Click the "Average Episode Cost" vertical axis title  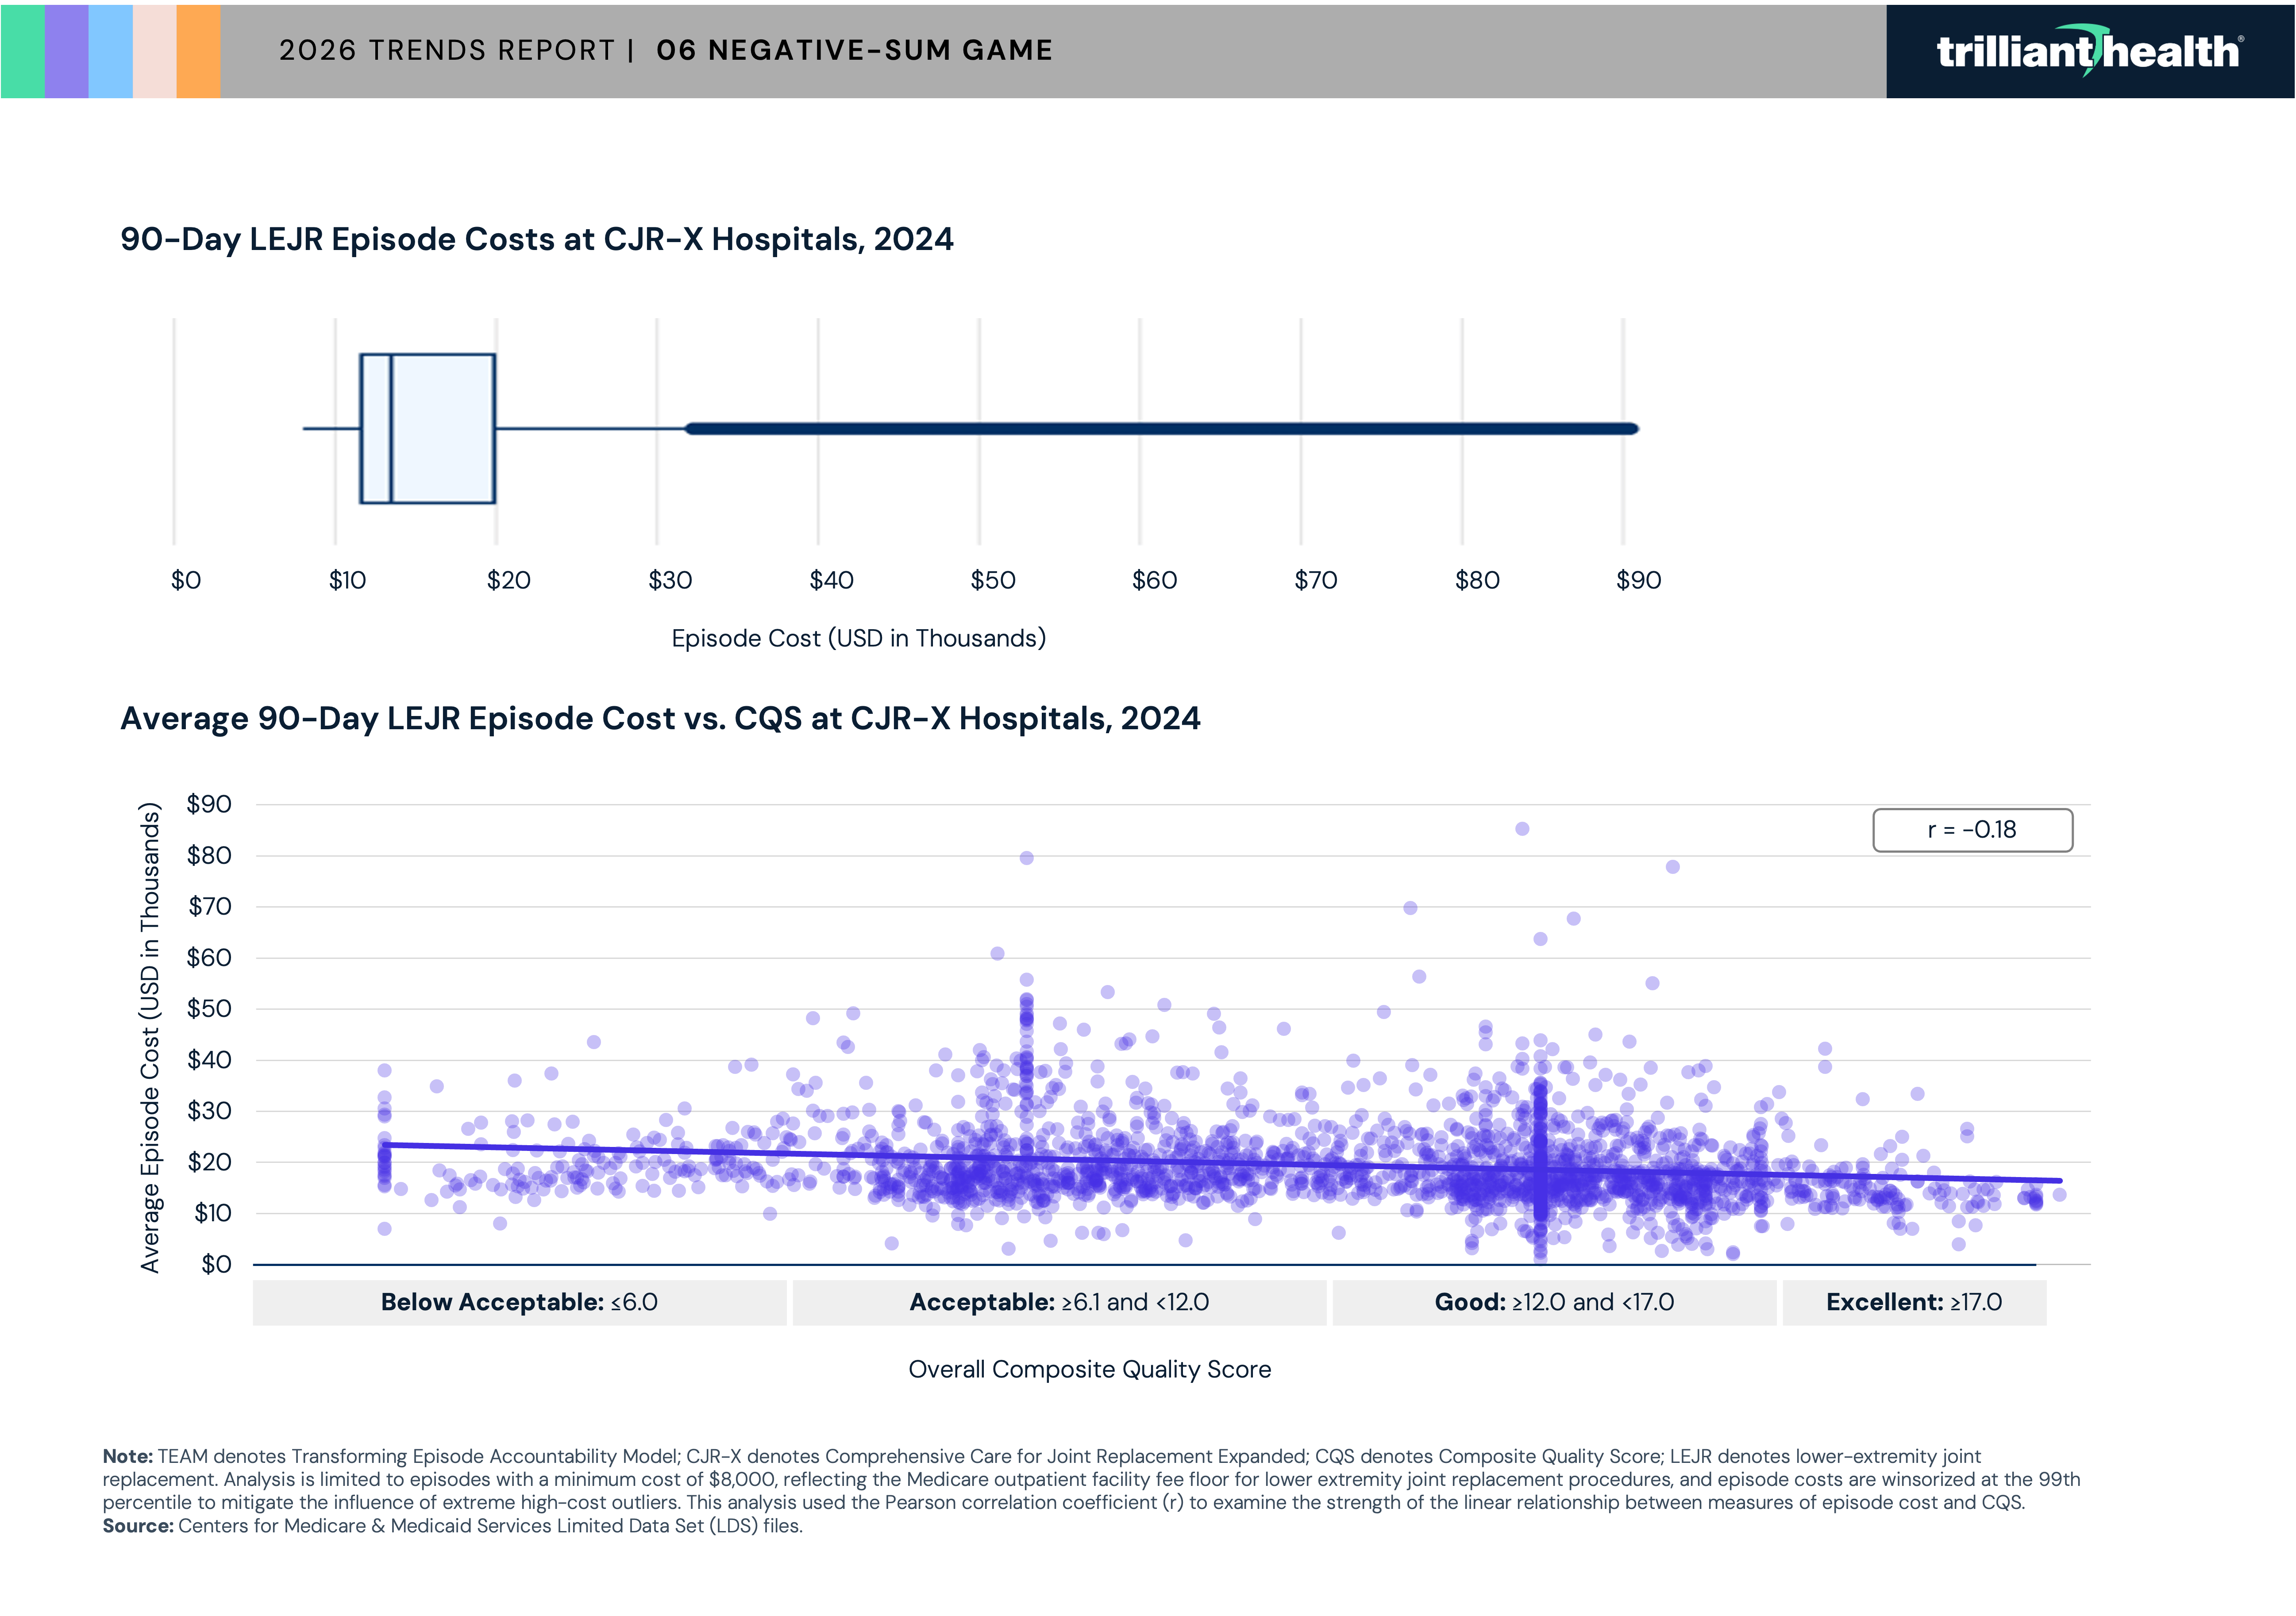click(x=150, y=1037)
